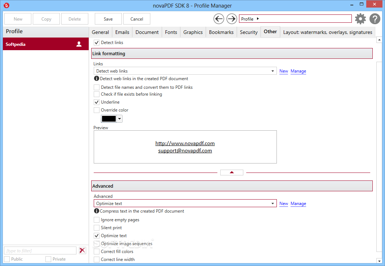The height and width of the screenshot is (266, 385).
Task: Enable the Silent print option
Action: coord(97,228)
